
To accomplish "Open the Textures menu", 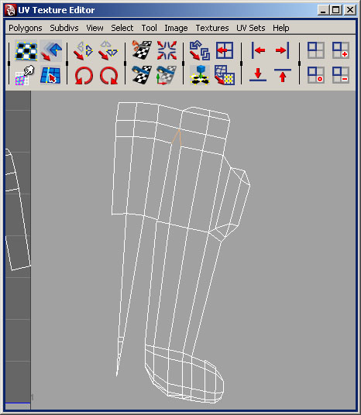I will [x=212, y=28].
